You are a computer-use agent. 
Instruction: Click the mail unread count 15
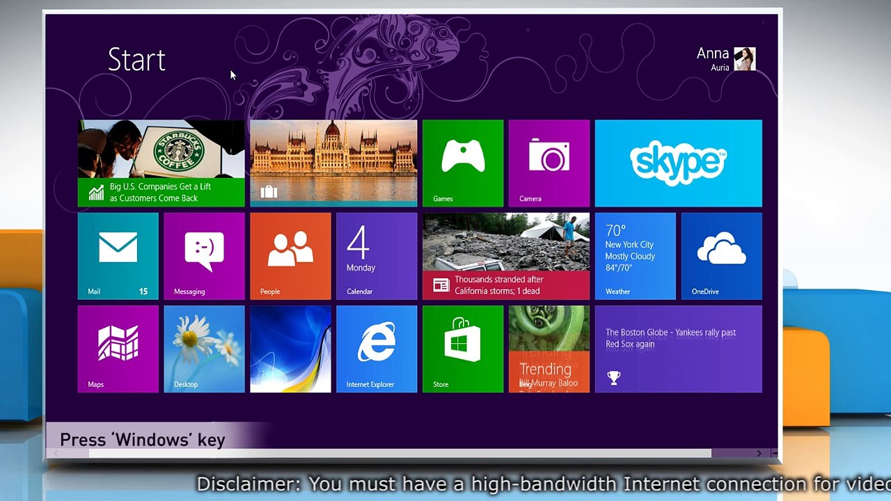[x=143, y=292]
